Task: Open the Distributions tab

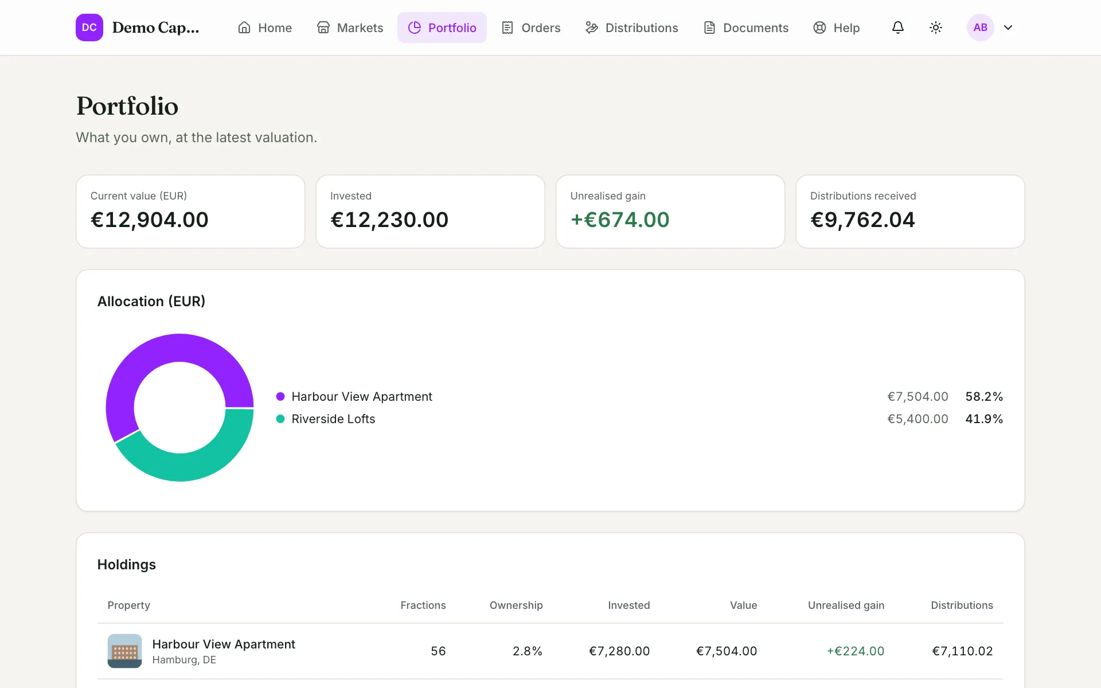Action: pyautogui.click(x=632, y=28)
